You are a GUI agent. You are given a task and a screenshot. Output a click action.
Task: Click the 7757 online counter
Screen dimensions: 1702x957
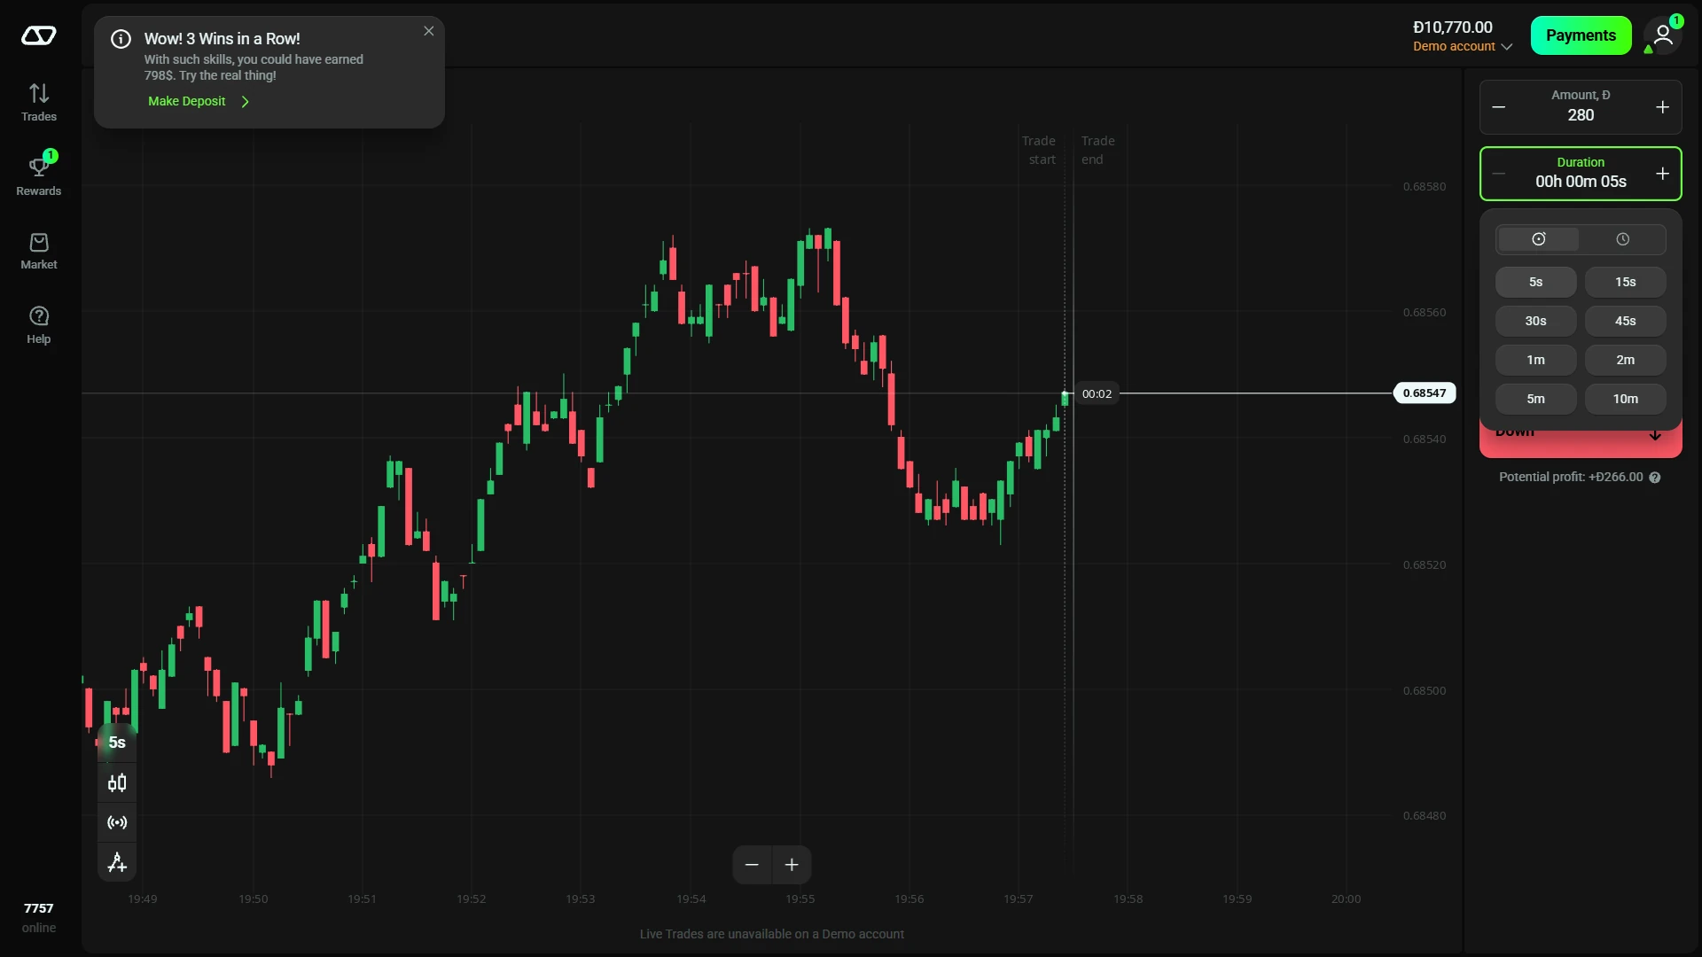[x=38, y=918]
